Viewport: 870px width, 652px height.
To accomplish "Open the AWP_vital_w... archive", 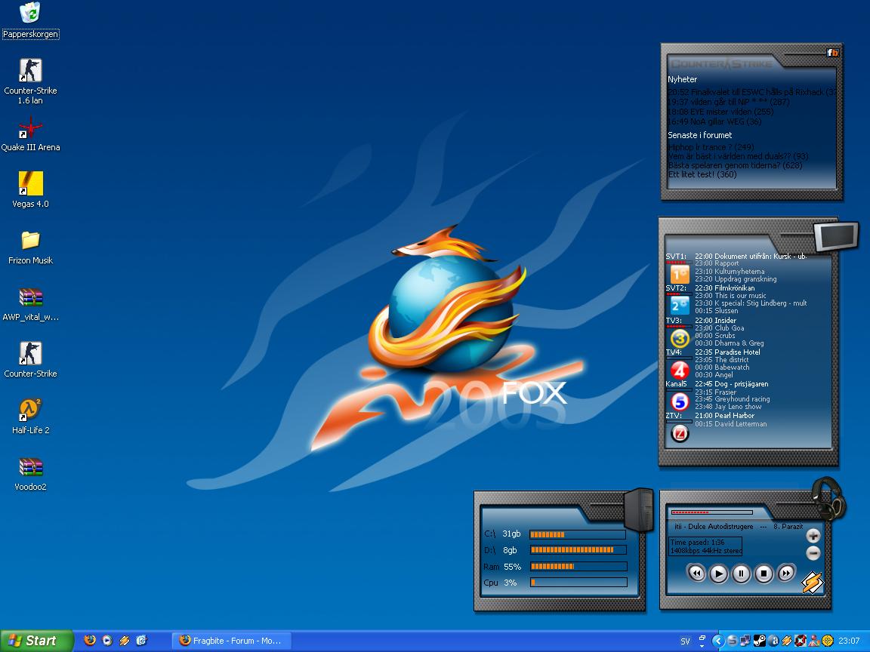I will click(30, 304).
